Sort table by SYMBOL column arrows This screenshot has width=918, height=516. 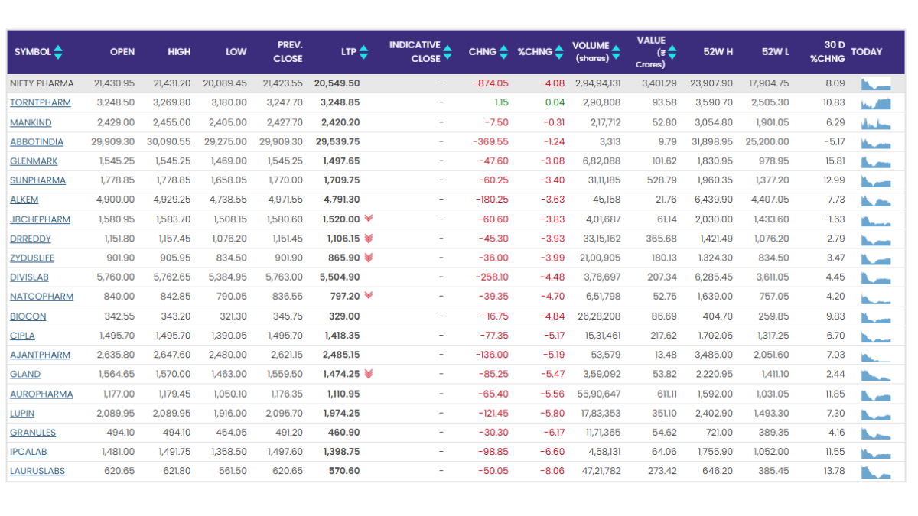coord(58,52)
